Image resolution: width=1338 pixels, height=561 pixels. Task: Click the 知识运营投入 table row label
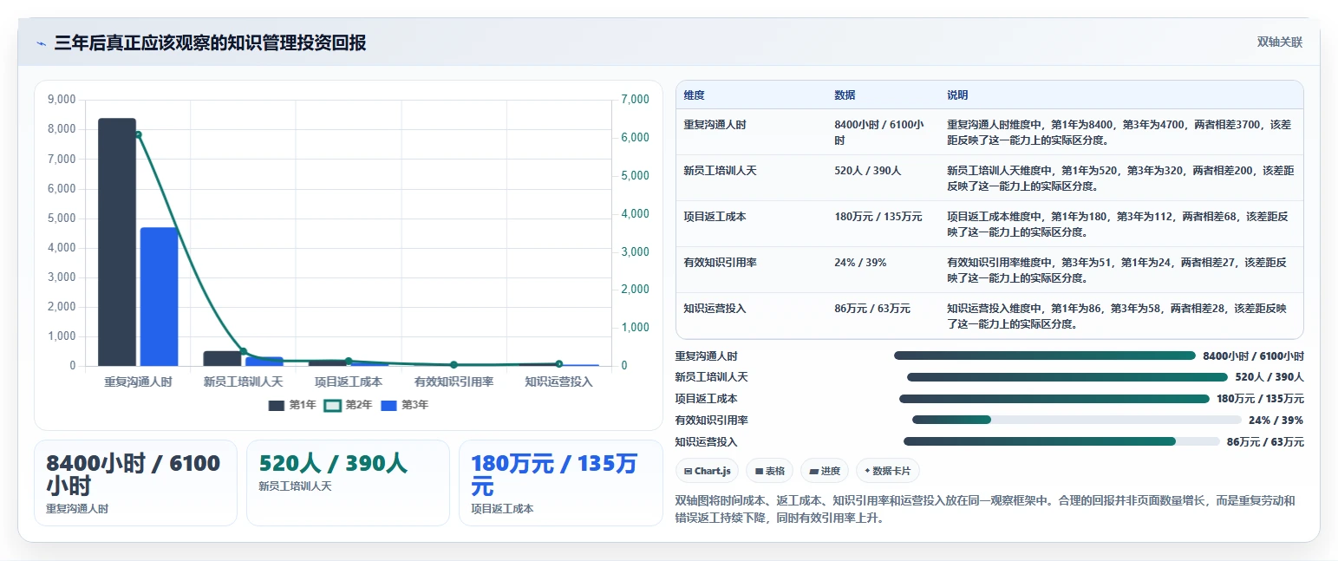pos(715,309)
